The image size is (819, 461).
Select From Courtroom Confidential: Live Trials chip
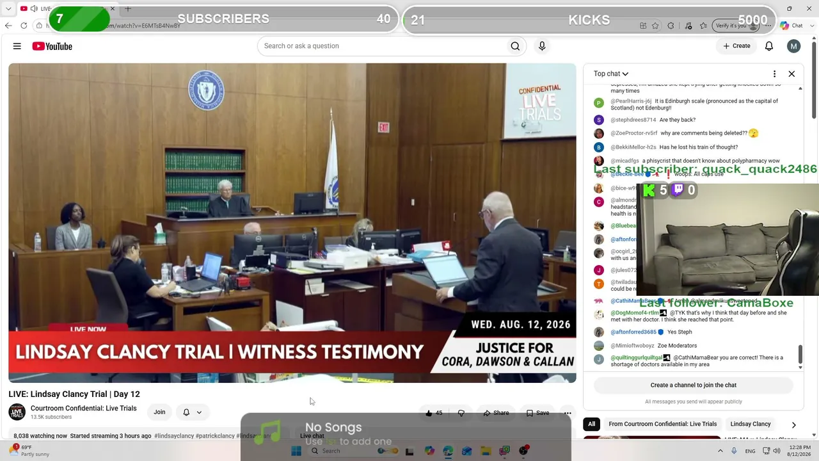663,424
